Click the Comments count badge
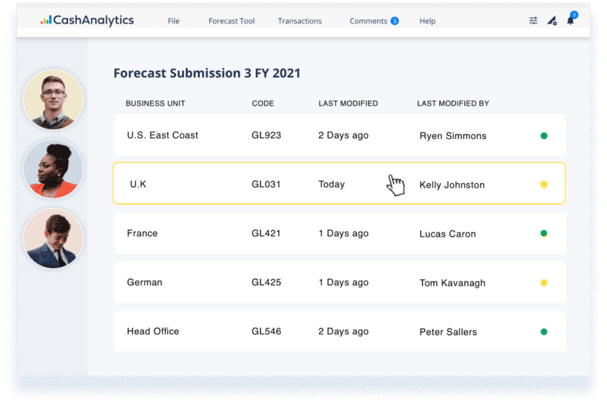The height and width of the screenshot is (406, 607). coord(394,21)
